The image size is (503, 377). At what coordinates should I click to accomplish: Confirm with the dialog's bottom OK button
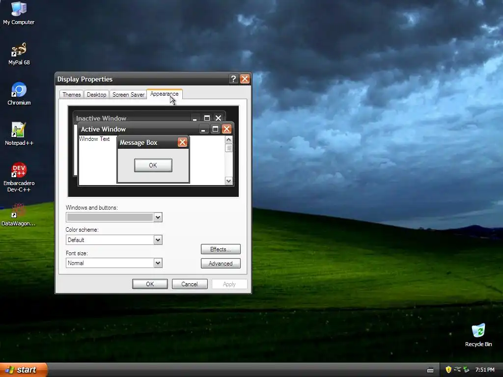[150, 284]
